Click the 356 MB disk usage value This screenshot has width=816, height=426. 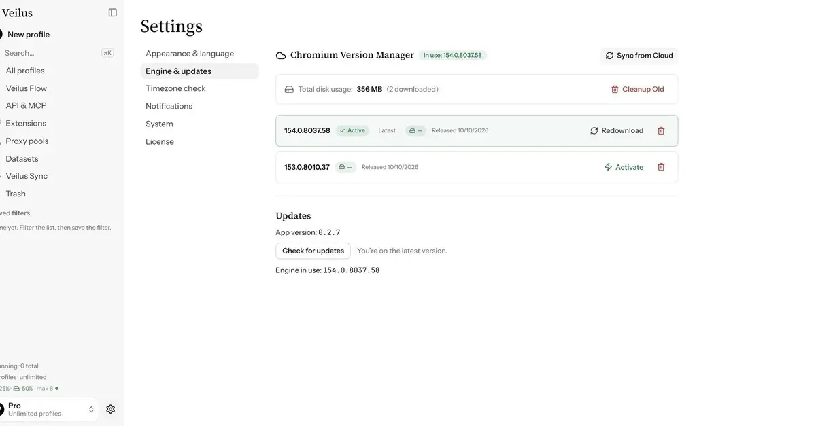pyautogui.click(x=369, y=89)
